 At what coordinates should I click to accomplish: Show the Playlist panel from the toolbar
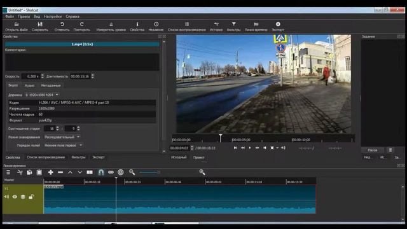186,27
